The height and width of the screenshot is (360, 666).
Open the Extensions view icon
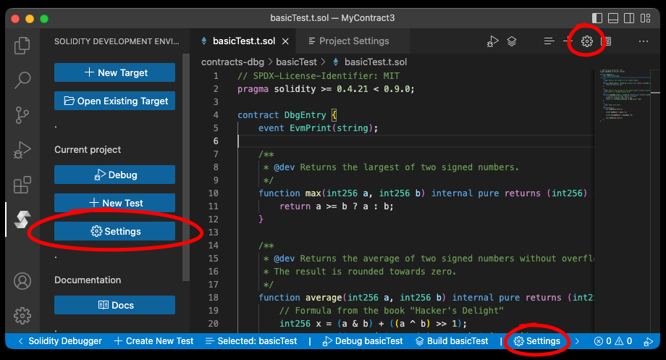[x=22, y=185]
